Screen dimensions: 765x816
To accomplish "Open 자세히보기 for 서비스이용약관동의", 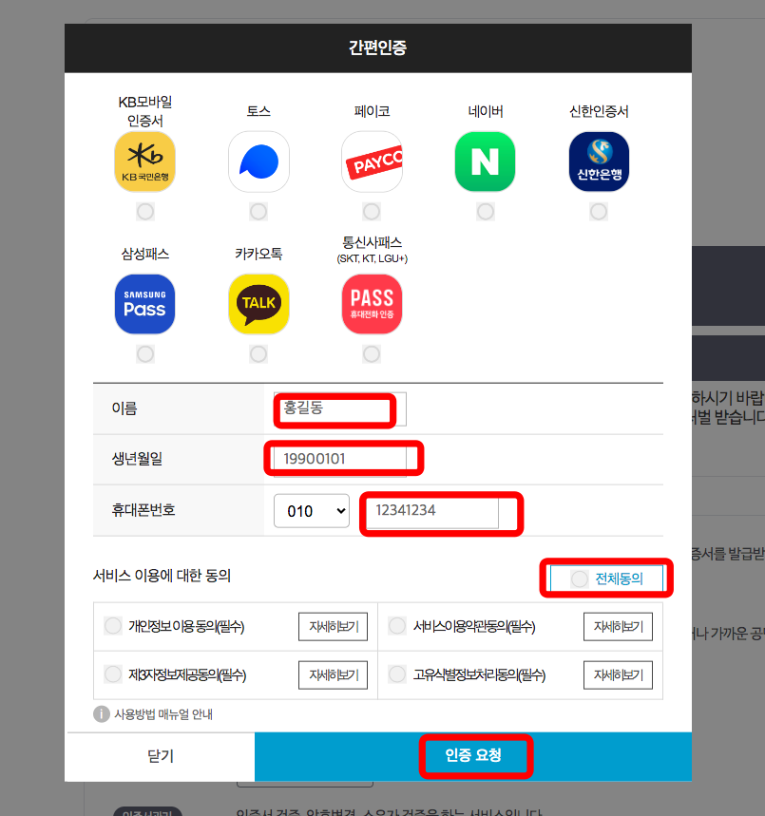I will (x=618, y=627).
